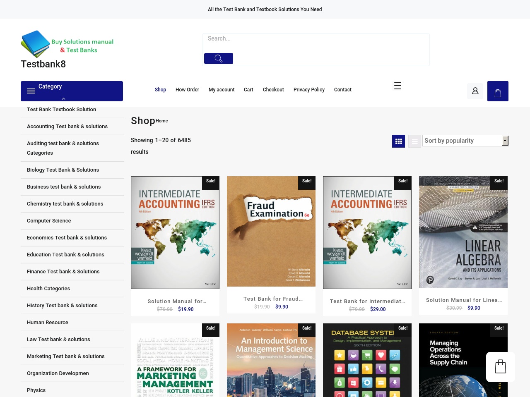Open the 'Test Bank for Intermediat…' title

pyautogui.click(x=367, y=301)
